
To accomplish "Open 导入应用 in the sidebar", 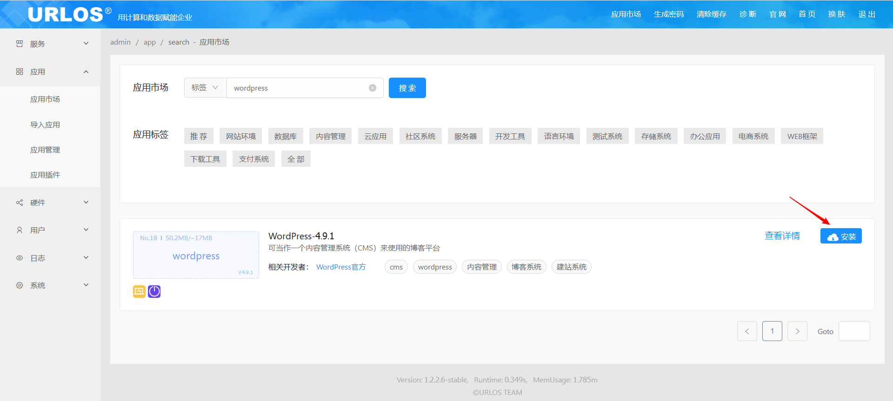I will click(x=45, y=125).
